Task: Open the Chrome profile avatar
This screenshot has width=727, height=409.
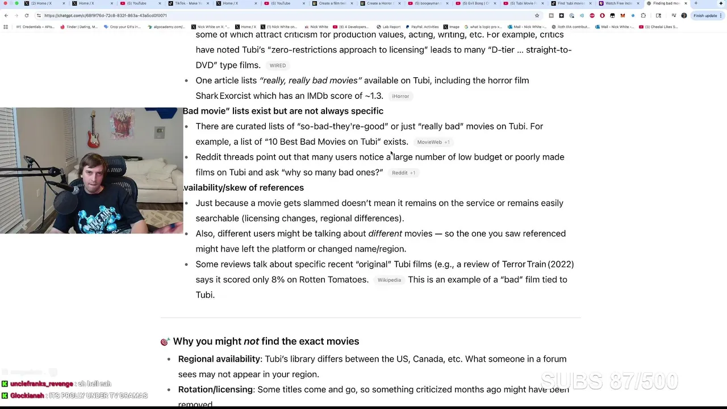Action: [x=684, y=15]
